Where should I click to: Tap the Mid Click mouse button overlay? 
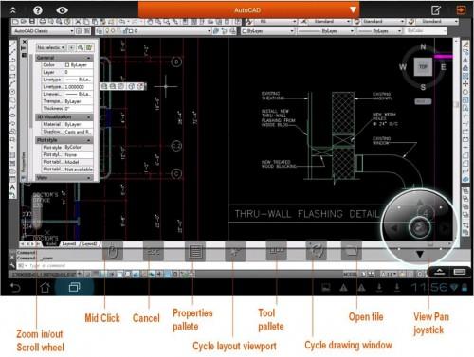[x=113, y=251]
